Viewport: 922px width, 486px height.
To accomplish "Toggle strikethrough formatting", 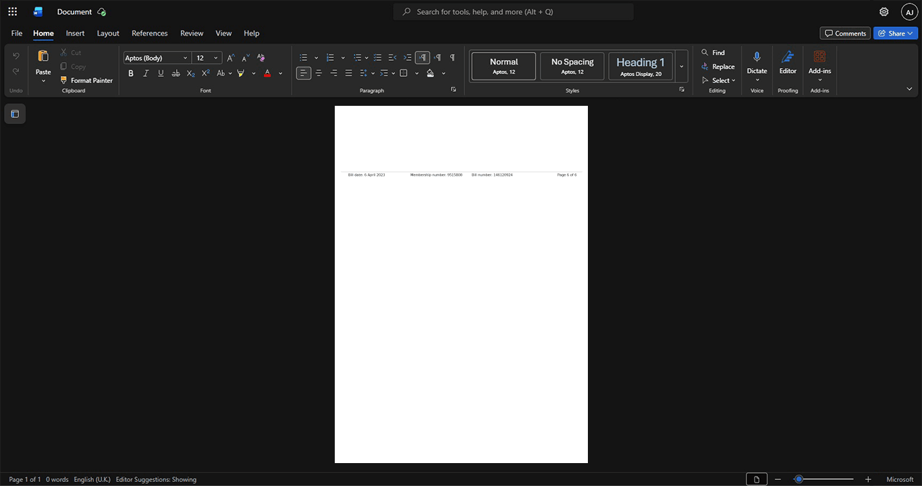I will 175,73.
